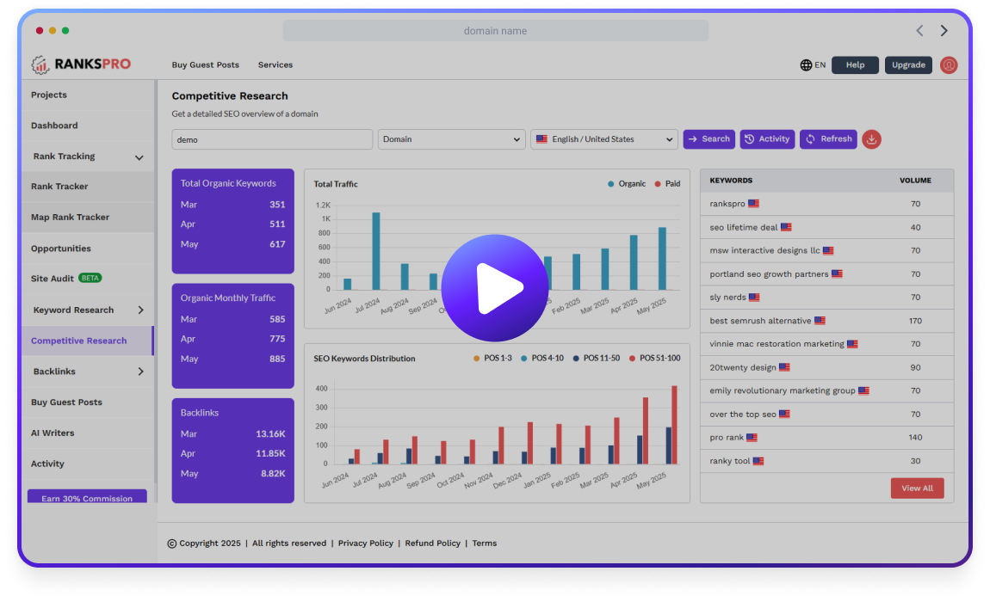
Task: Open the Privacy Policy footer link
Action: click(x=365, y=544)
